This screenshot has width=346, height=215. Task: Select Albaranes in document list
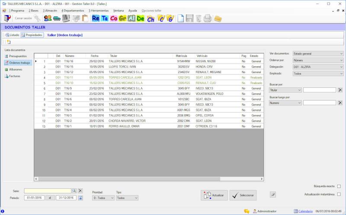[16, 69]
